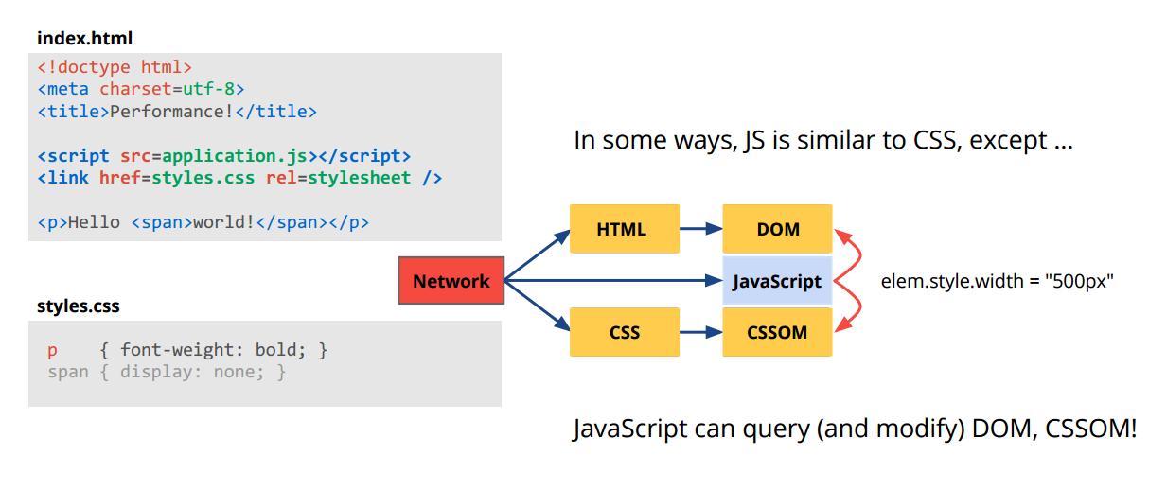
Task: Click the span display none rule
Action: pyautogui.click(x=167, y=372)
